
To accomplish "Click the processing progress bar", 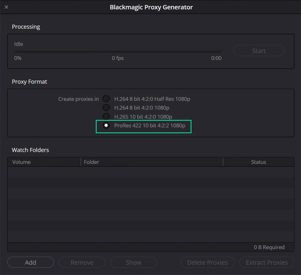I will click(x=117, y=51).
